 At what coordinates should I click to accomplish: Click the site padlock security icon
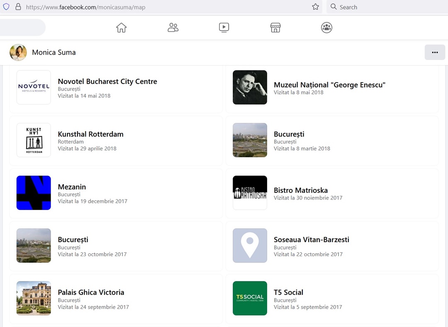click(x=18, y=7)
